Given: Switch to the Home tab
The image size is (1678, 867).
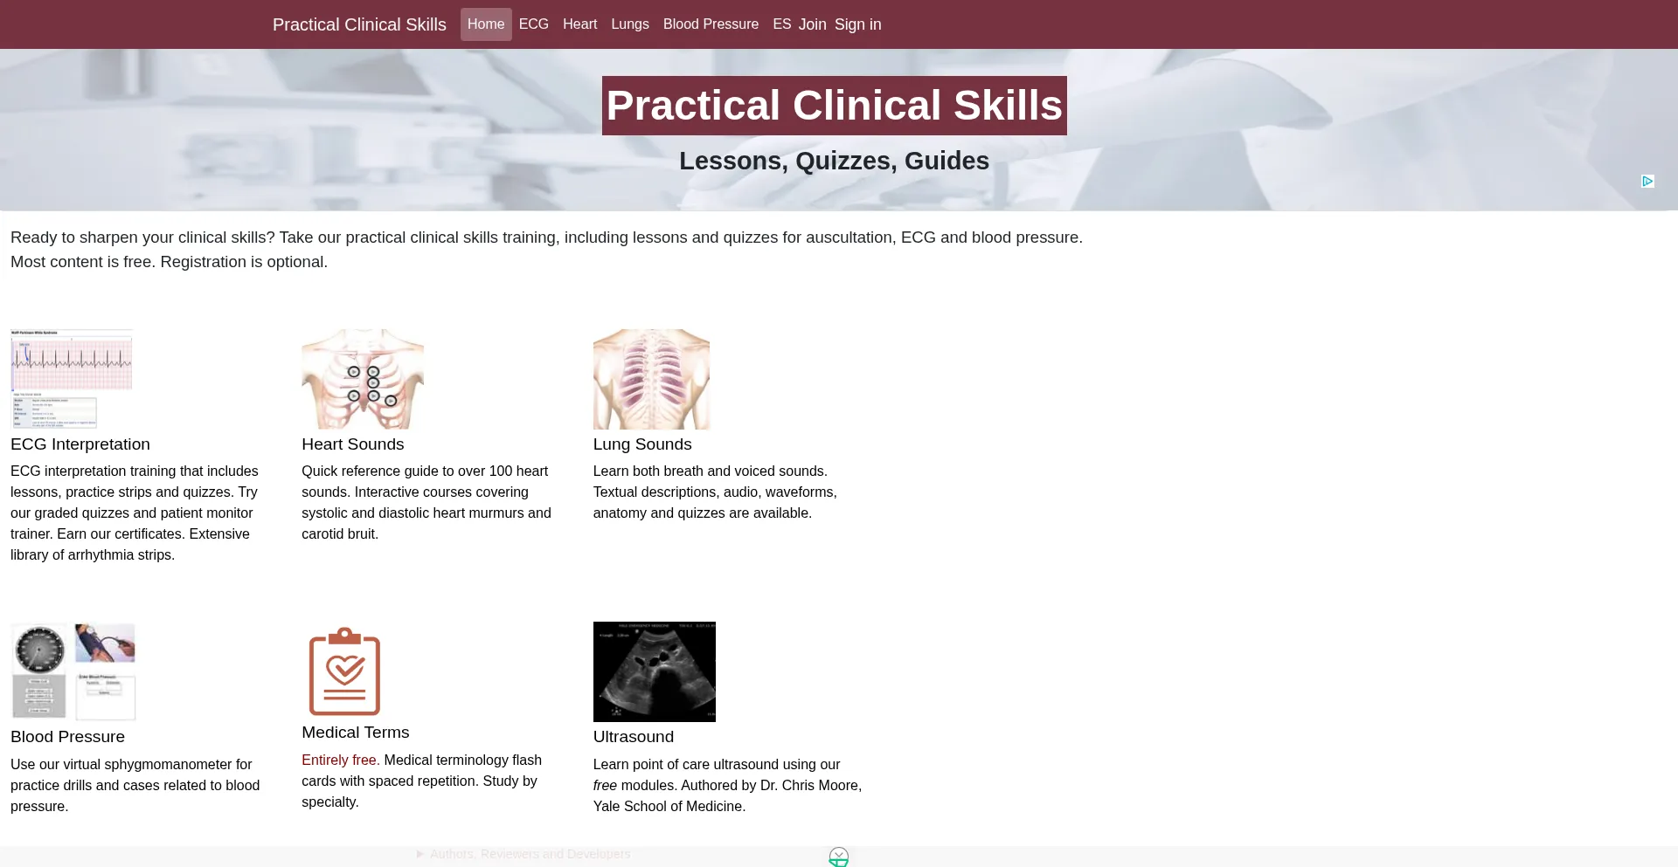Looking at the screenshot, I should (x=486, y=24).
